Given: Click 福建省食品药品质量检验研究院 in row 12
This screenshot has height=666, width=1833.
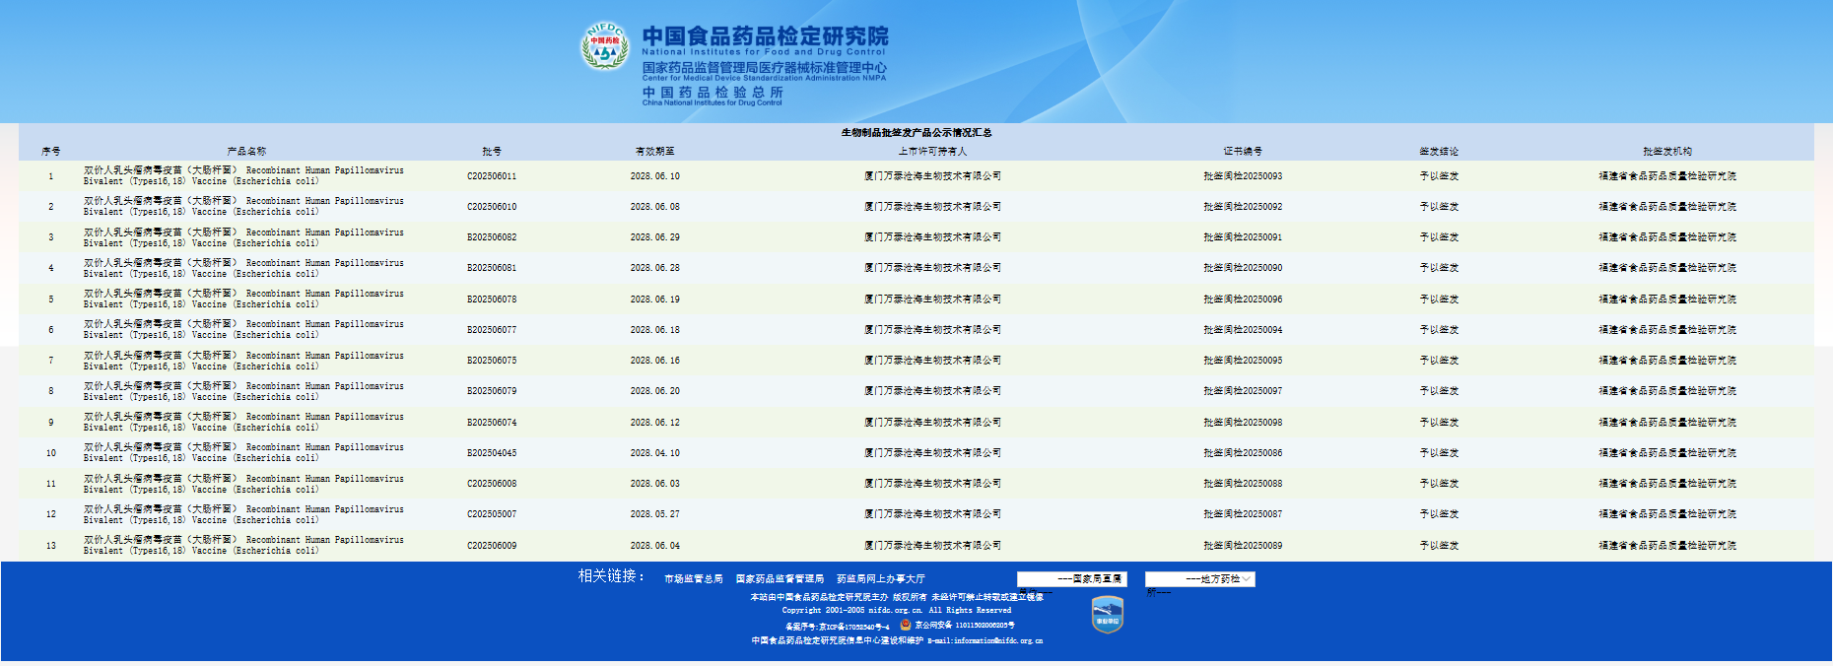Looking at the screenshot, I should (x=1667, y=514).
